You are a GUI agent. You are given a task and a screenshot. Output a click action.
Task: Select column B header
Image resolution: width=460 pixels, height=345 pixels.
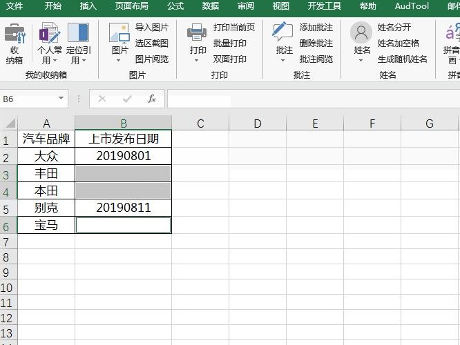point(124,123)
